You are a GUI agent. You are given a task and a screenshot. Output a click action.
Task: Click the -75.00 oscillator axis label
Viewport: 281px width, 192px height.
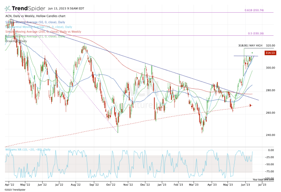[x=270, y=172]
